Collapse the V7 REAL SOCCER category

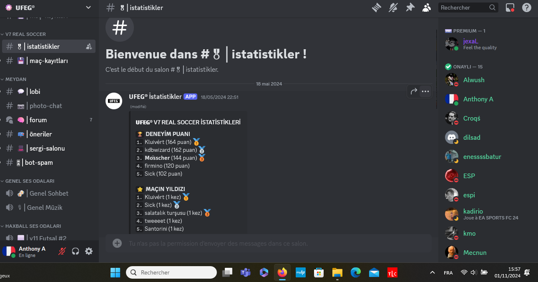click(25, 34)
